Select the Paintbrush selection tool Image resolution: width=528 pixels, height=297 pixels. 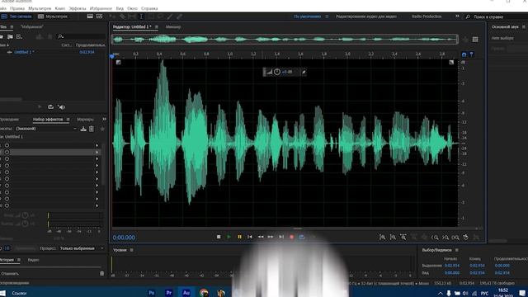(170, 16)
